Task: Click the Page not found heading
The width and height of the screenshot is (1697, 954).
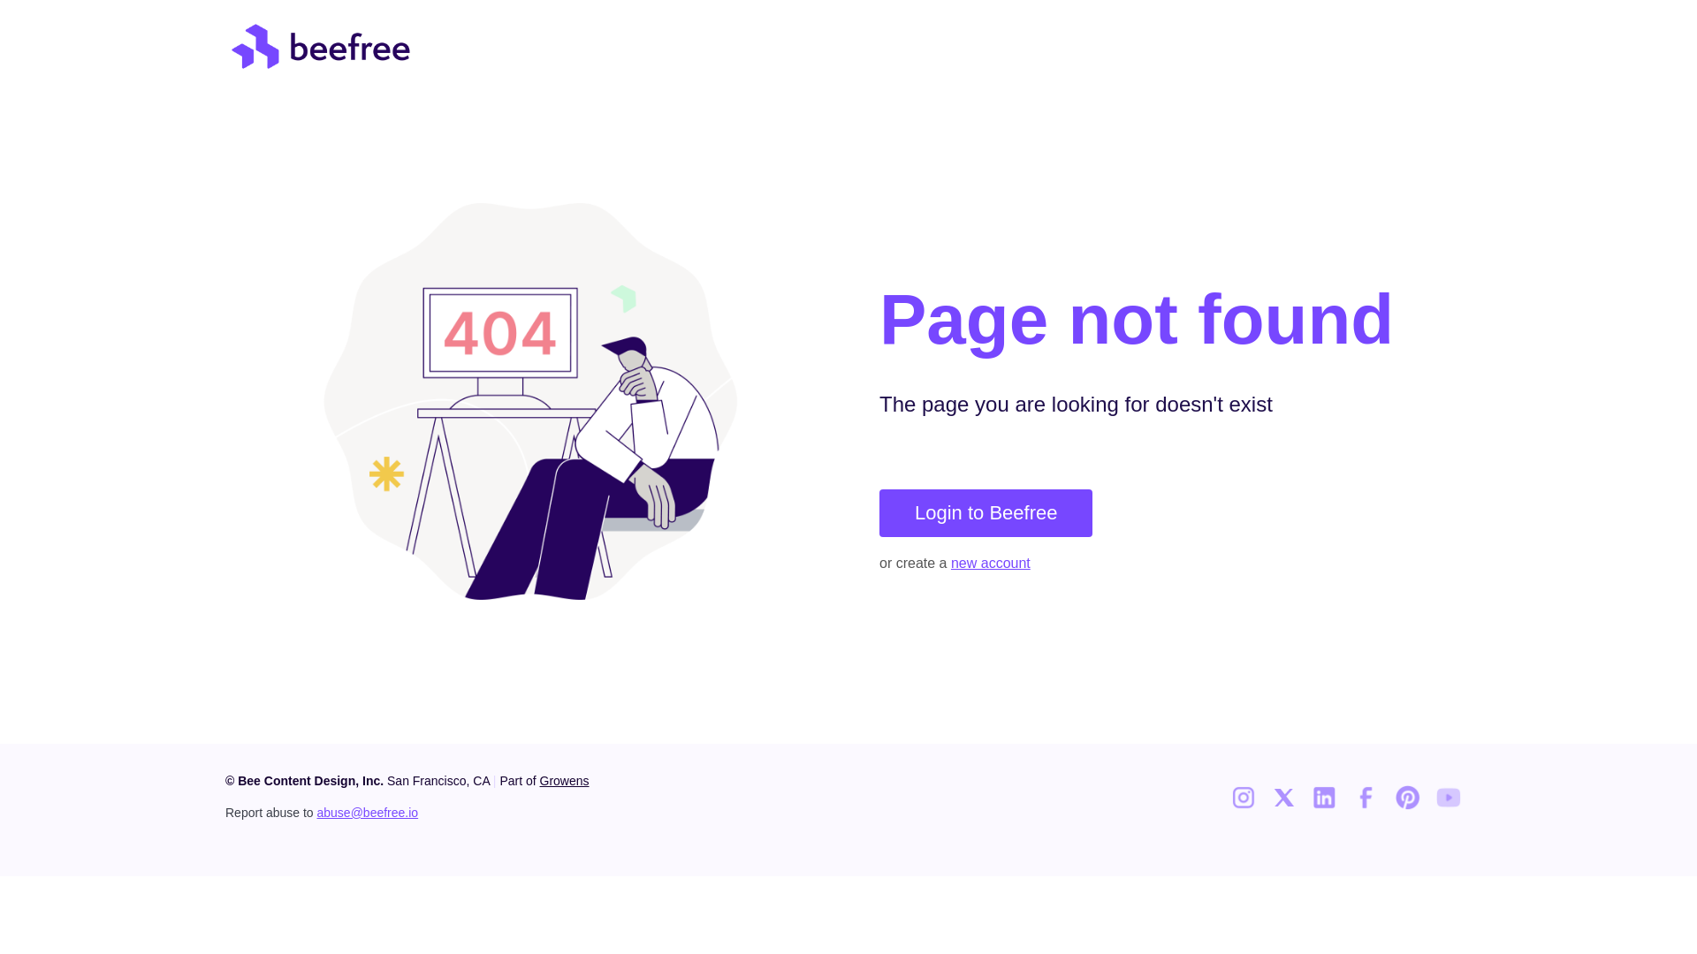Action: point(1136,320)
